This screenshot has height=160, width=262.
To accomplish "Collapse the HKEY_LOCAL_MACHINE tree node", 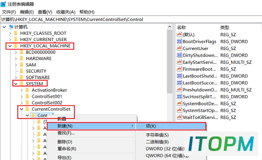I will 10,46.
